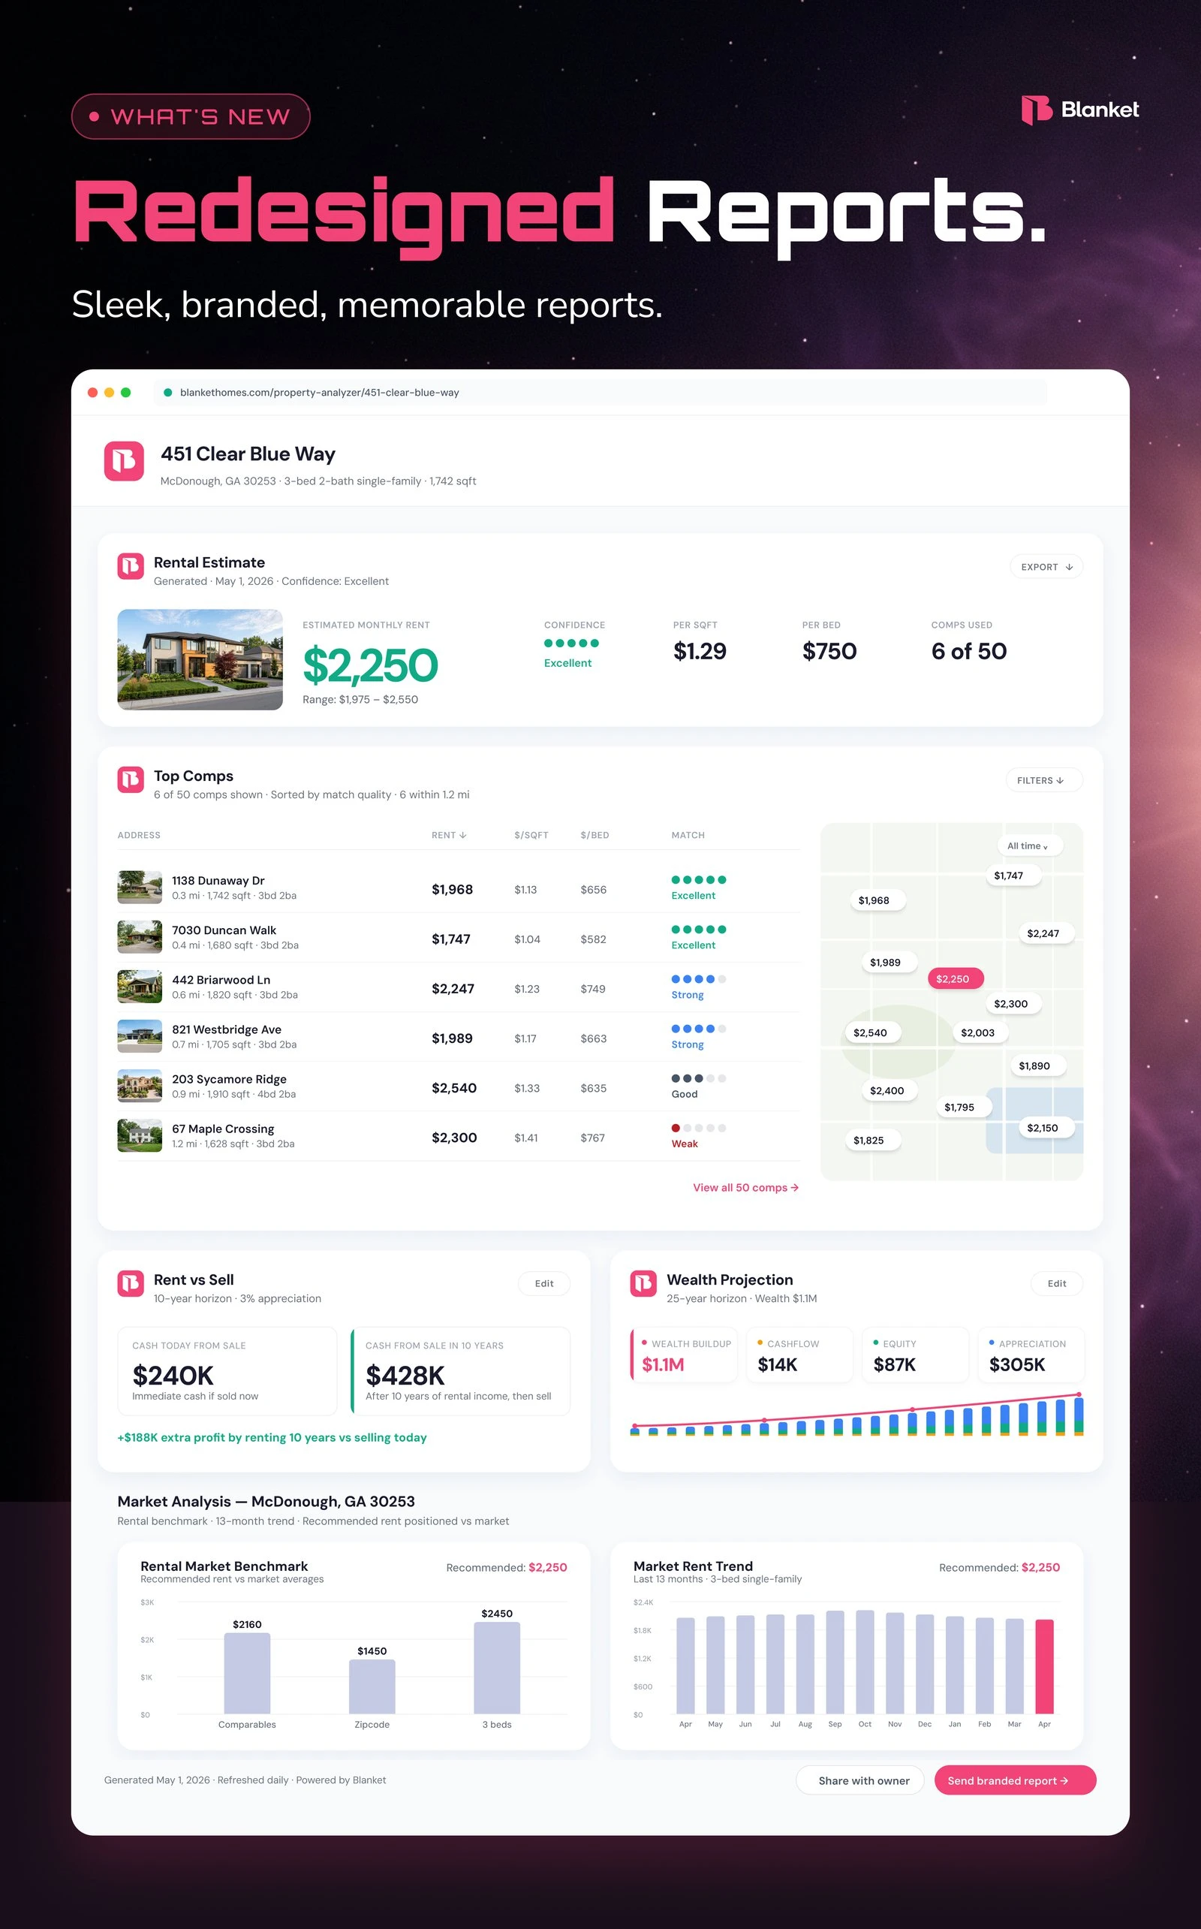Click the 821 Westbridge Ave thumbnail

pyautogui.click(x=140, y=1036)
